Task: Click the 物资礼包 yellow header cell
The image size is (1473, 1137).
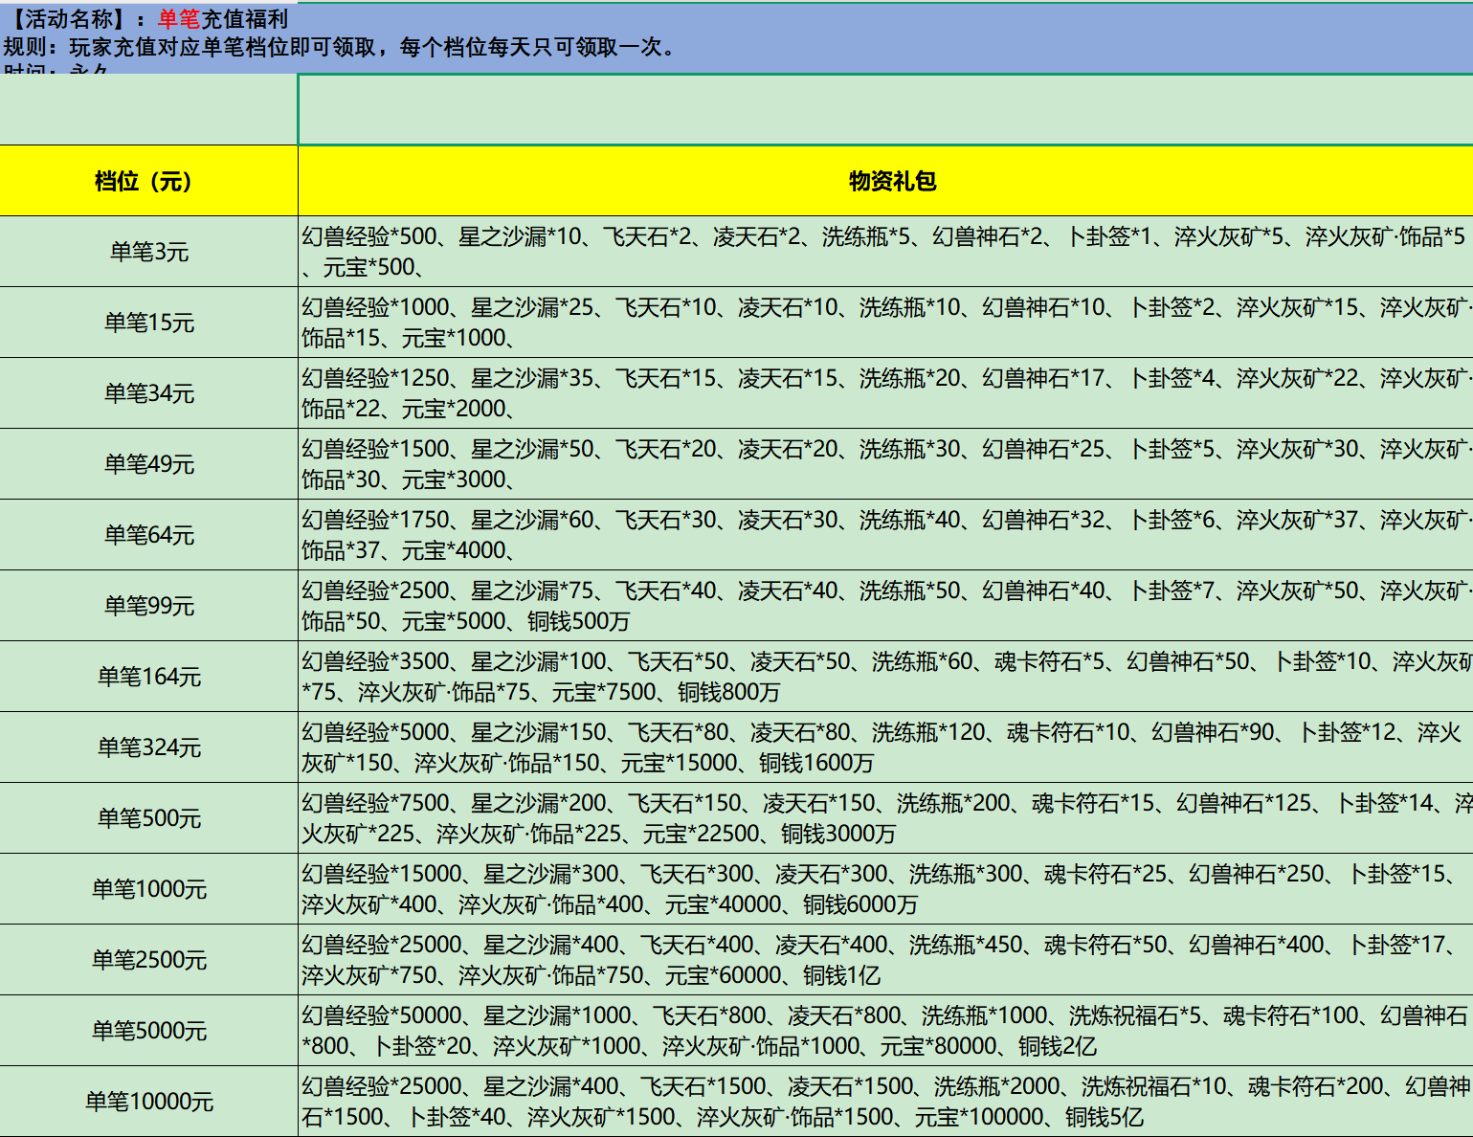Action: (890, 181)
